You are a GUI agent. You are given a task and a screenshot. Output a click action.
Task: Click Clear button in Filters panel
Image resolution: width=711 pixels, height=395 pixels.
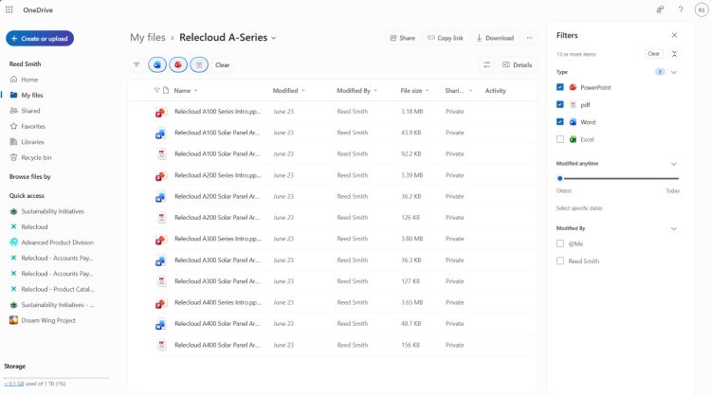[x=653, y=54]
